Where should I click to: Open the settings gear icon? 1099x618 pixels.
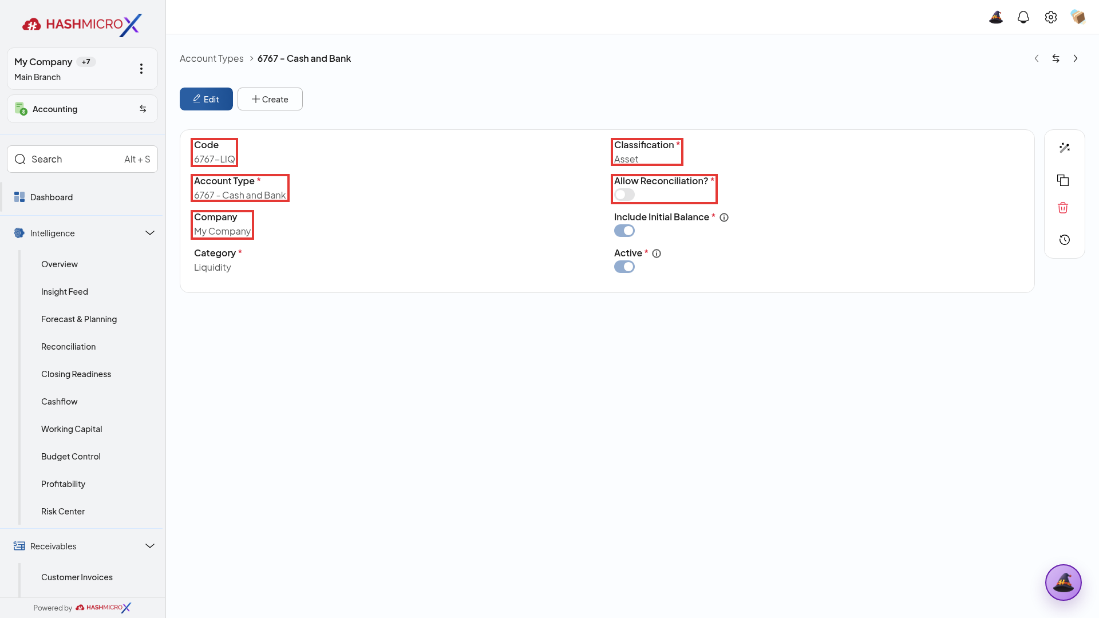coord(1051,17)
